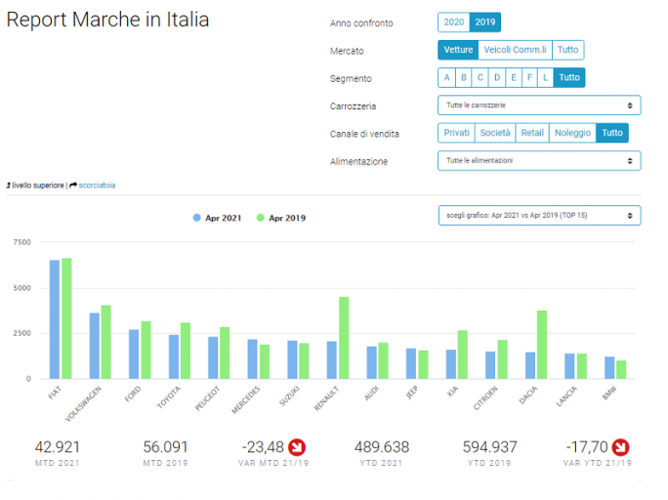Screen dimensions: 668x500
Task: Filter by segment D
Action: click(x=497, y=77)
